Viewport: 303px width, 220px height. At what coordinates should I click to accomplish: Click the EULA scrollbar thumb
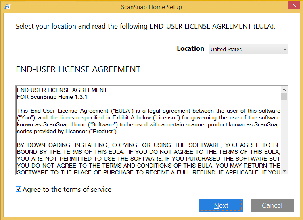point(284,96)
